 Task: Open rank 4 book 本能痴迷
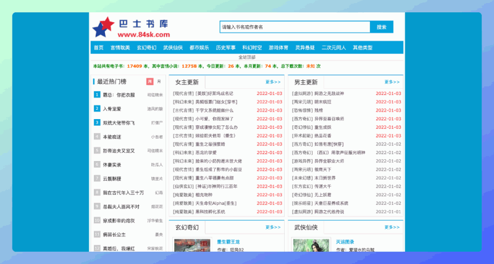pos(112,137)
